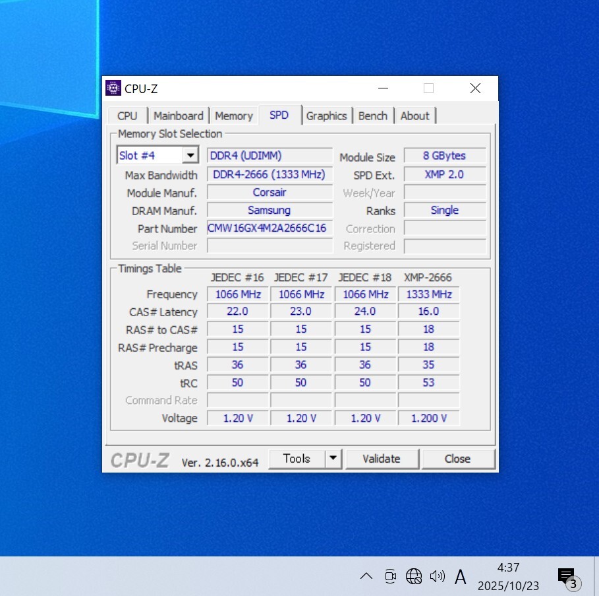Viewport: 599px width, 596px height.
Task: Open the Tools dropdown arrow
Action: (333, 459)
